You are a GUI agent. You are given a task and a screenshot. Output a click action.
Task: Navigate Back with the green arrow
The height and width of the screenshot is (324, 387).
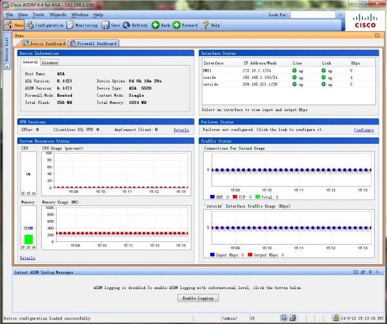point(161,25)
